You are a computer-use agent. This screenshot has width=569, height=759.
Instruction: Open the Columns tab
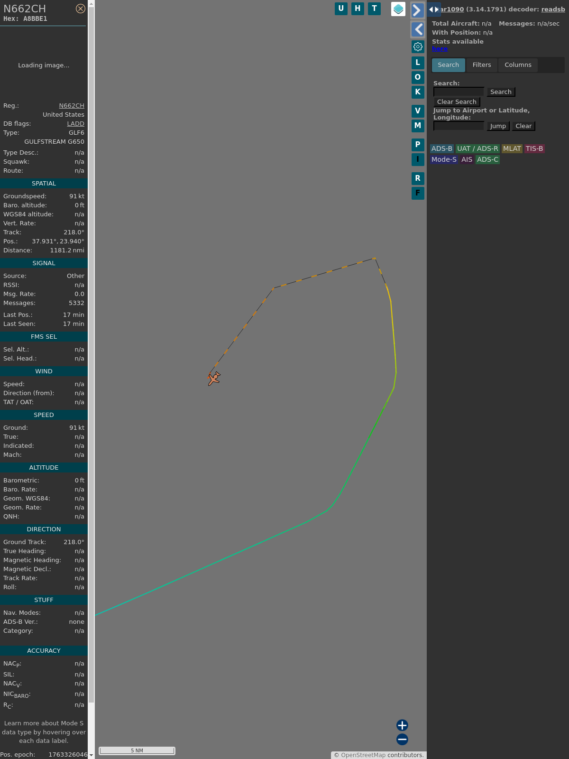click(518, 65)
